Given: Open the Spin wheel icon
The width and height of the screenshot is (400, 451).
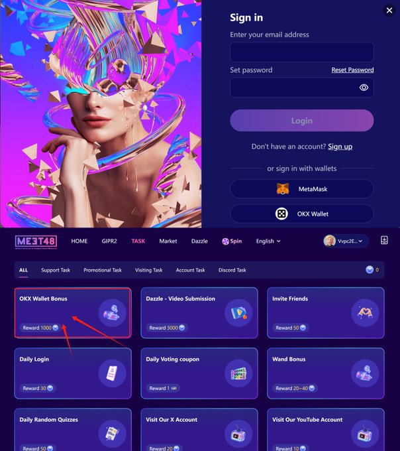Looking at the screenshot, I should click(225, 241).
